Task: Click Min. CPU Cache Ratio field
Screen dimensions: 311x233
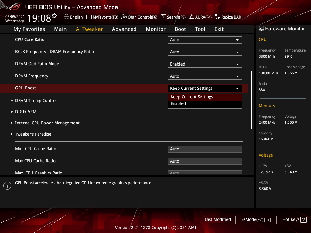Action: 205,149
